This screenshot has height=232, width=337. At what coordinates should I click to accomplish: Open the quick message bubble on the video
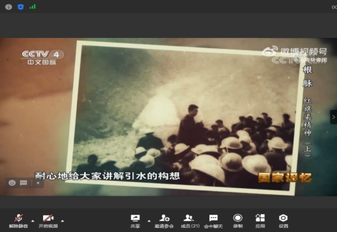(24, 183)
